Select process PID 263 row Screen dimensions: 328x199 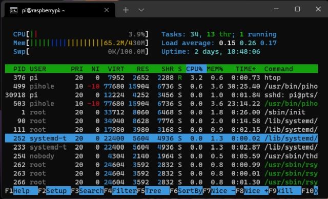(x=161, y=173)
